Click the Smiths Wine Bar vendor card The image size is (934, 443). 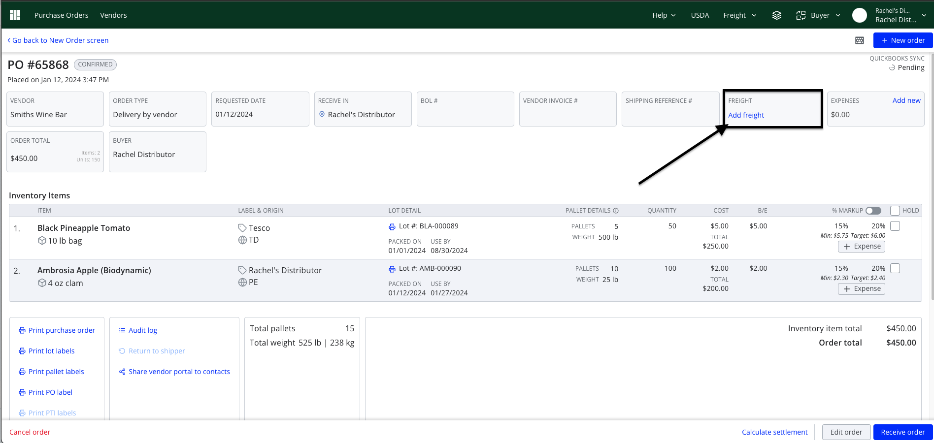tap(55, 109)
